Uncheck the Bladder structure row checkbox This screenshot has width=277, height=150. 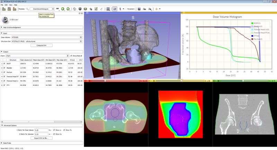point(5,68)
